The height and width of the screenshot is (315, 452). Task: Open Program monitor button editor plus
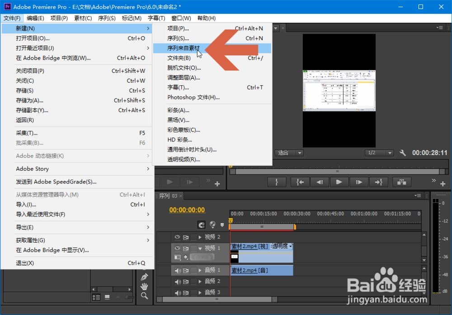pos(443,183)
